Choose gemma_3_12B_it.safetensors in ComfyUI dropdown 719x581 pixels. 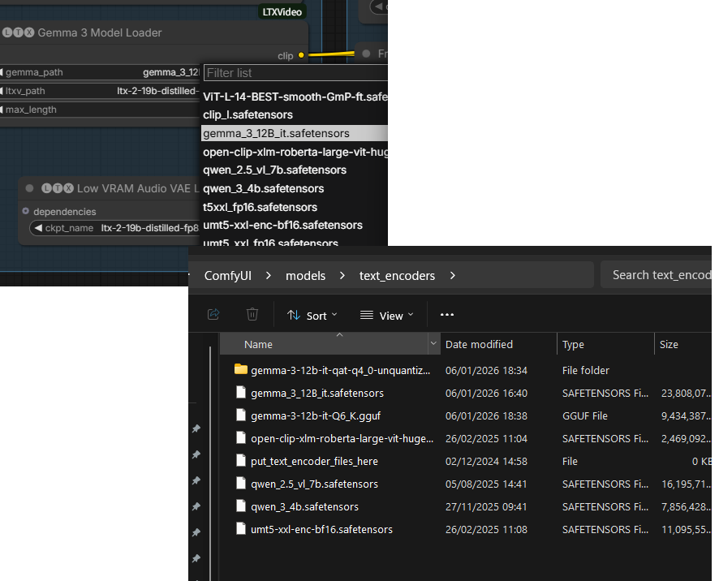click(295, 133)
